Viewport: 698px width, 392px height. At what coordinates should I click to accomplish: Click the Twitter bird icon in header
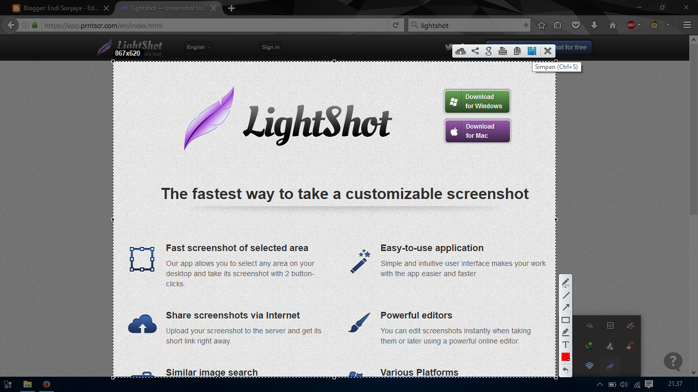[449, 47]
